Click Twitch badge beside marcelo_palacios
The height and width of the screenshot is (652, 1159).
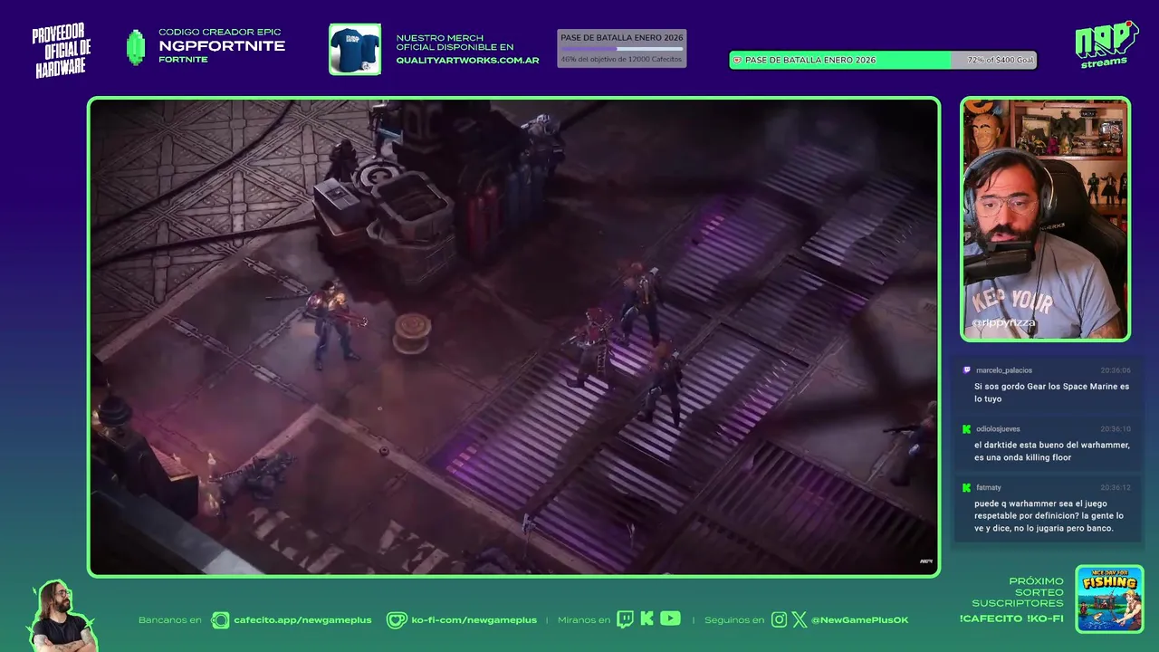[x=967, y=370]
